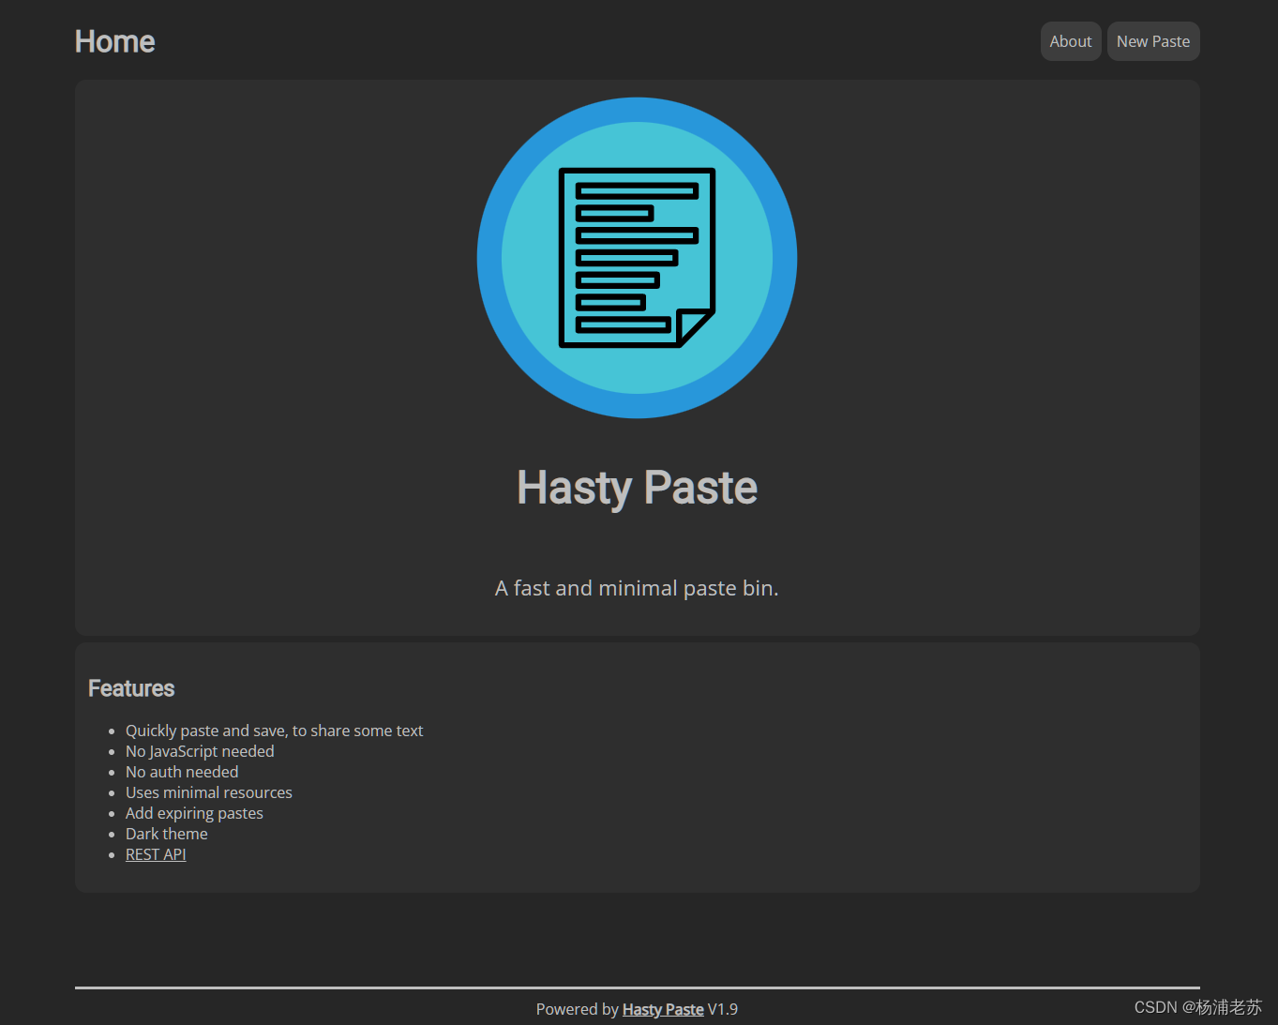
Task: Select the Hasty Paste title text
Action: coord(636,487)
